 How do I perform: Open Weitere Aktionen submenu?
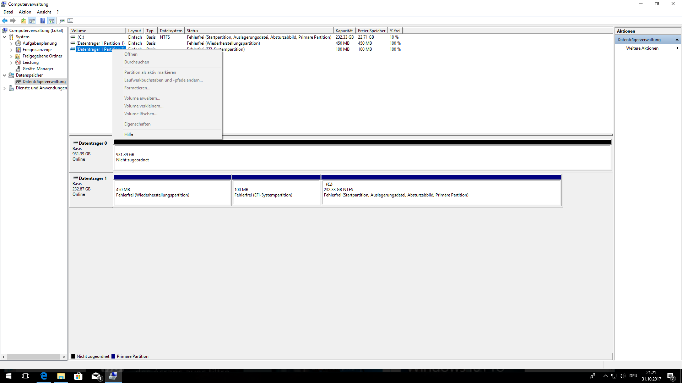pos(642,48)
